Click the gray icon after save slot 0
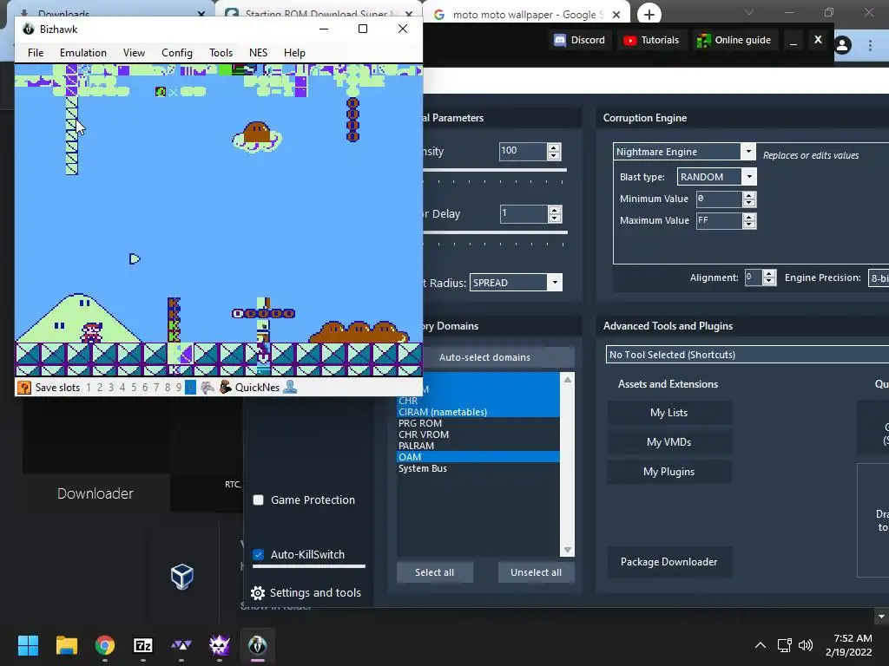889x666 pixels. (x=207, y=388)
